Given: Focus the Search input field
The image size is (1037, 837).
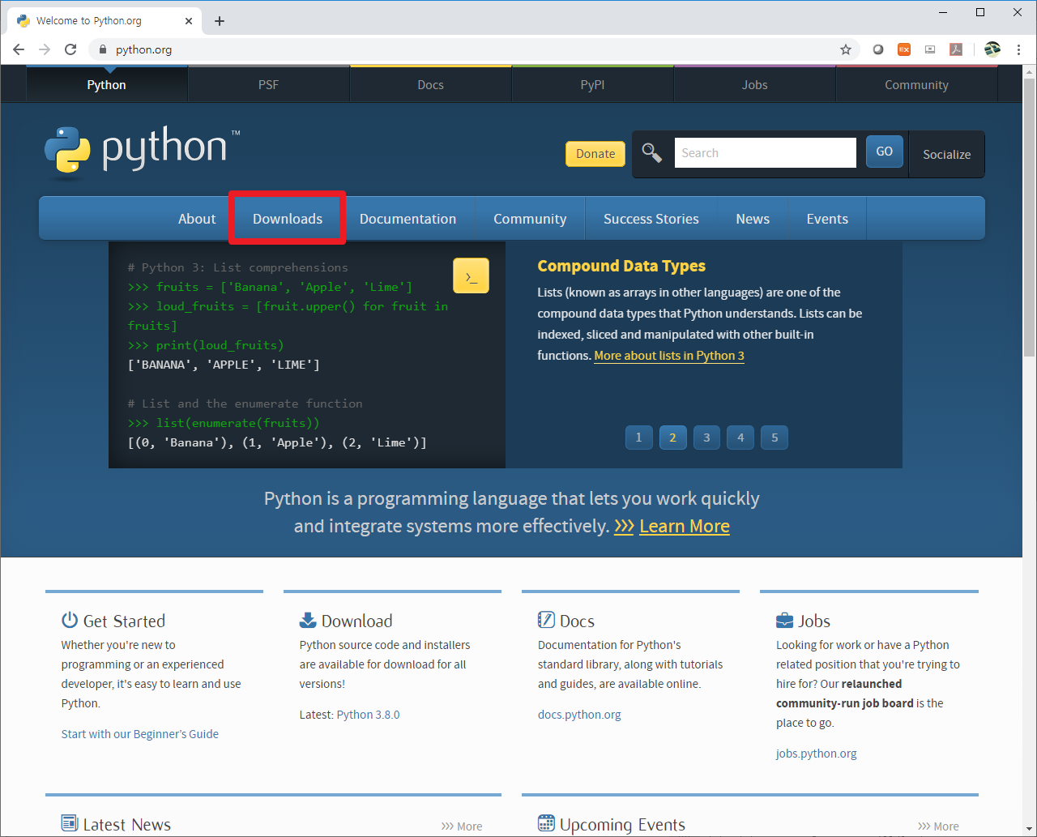Looking at the screenshot, I should coord(766,152).
